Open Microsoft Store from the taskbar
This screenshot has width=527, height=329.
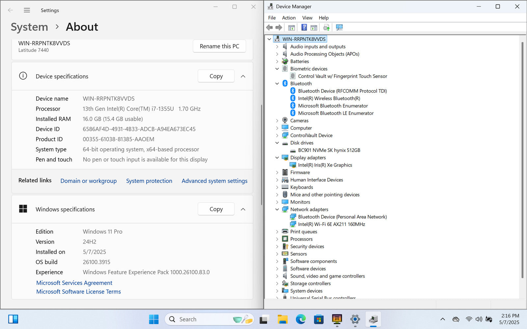[x=319, y=319]
